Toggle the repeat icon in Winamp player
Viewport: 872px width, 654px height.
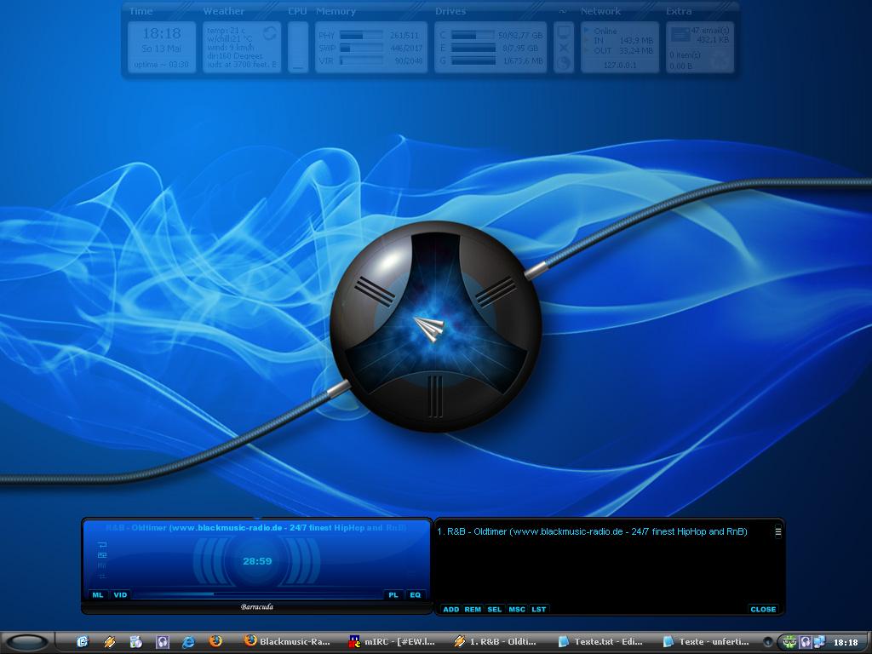click(102, 544)
